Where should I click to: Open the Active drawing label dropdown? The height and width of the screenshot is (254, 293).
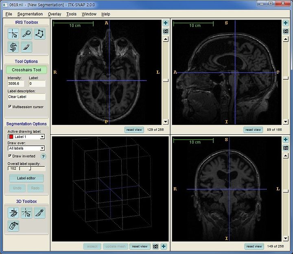click(42, 137)
